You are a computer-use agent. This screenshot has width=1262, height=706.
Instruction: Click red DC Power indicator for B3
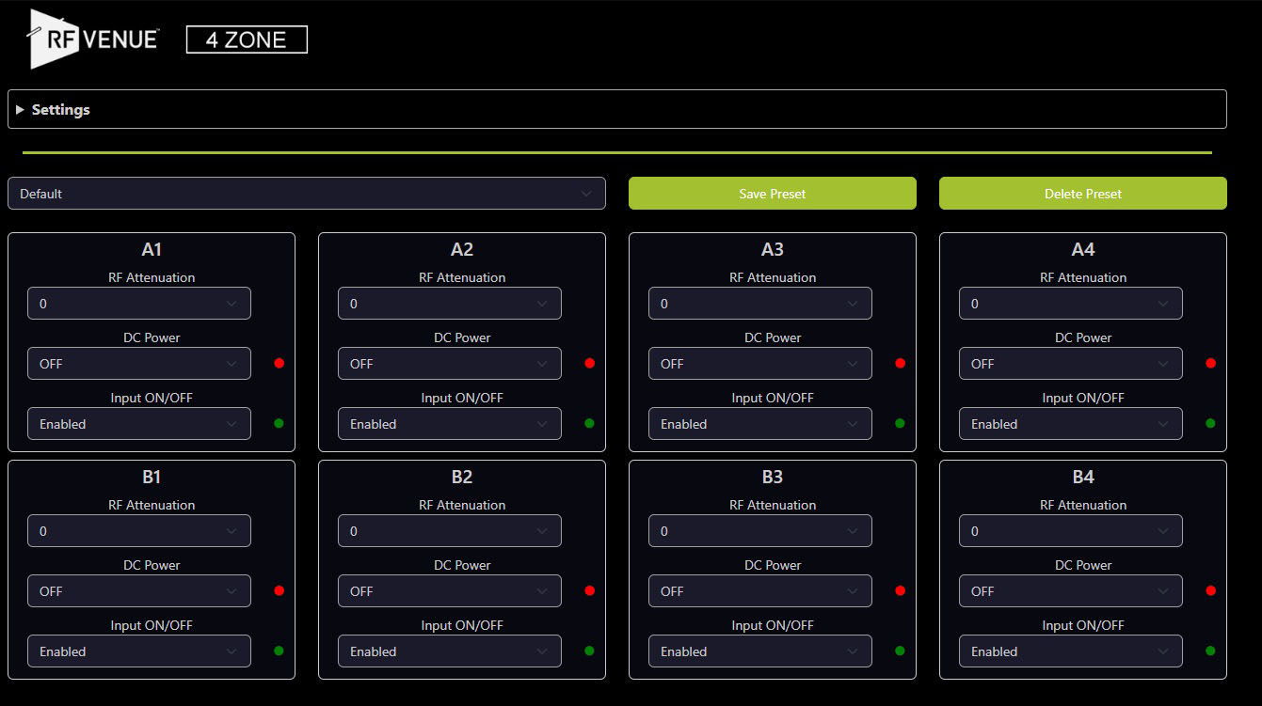tap(900, 590)
